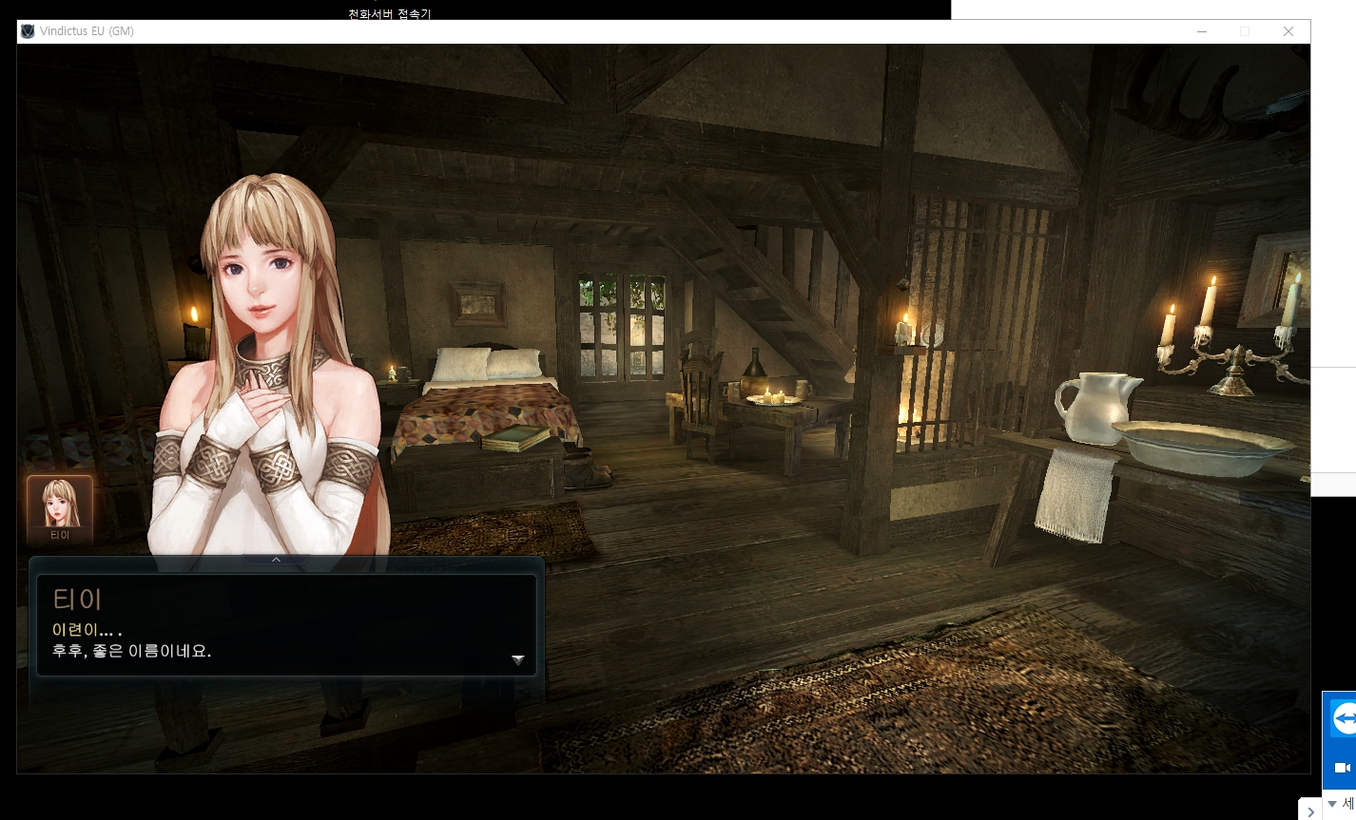1356x820 pixels.
Task: Click the dialogue line 후후, 좋은 이름이네요.
Action: pyautogui.click(x=131, y=652)
